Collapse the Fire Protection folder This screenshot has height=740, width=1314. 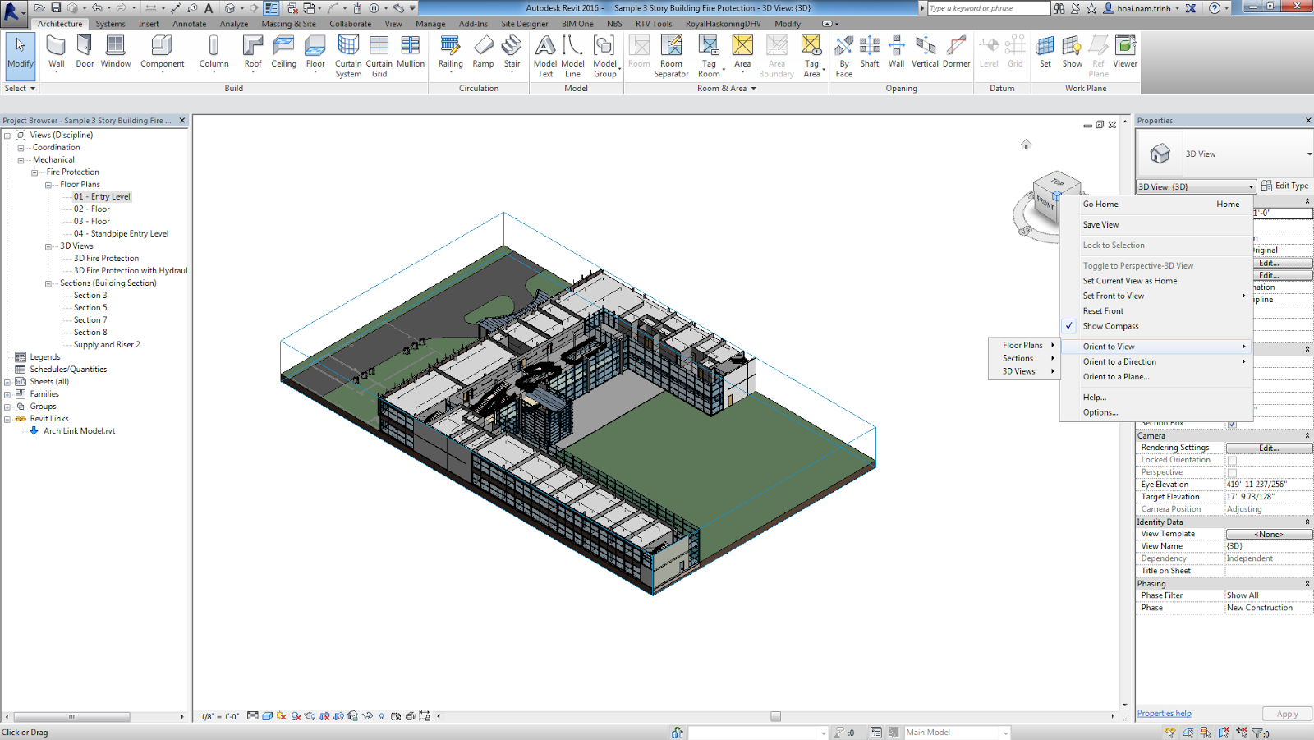pos(34,172)
